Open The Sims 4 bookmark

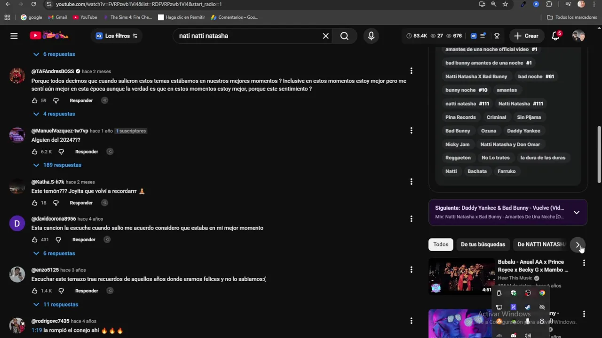point(127,17)
